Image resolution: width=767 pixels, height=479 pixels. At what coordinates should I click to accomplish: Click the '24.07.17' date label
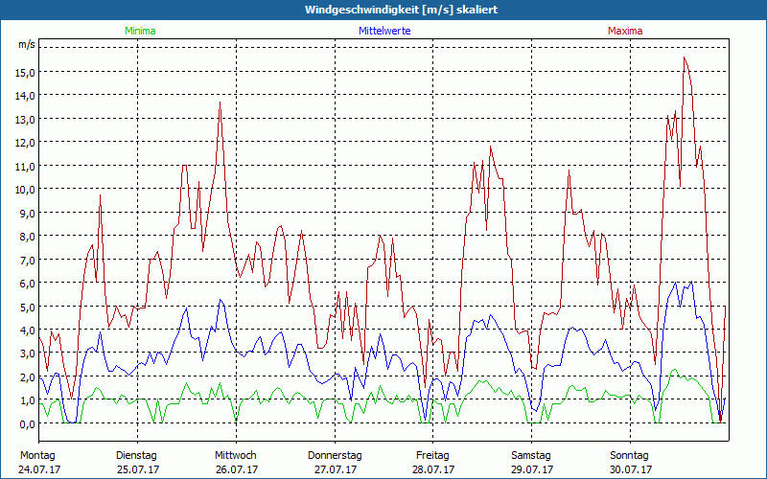(x=39, y=469)
